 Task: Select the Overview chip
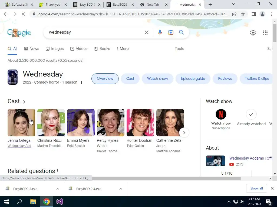tap(105, 79)
